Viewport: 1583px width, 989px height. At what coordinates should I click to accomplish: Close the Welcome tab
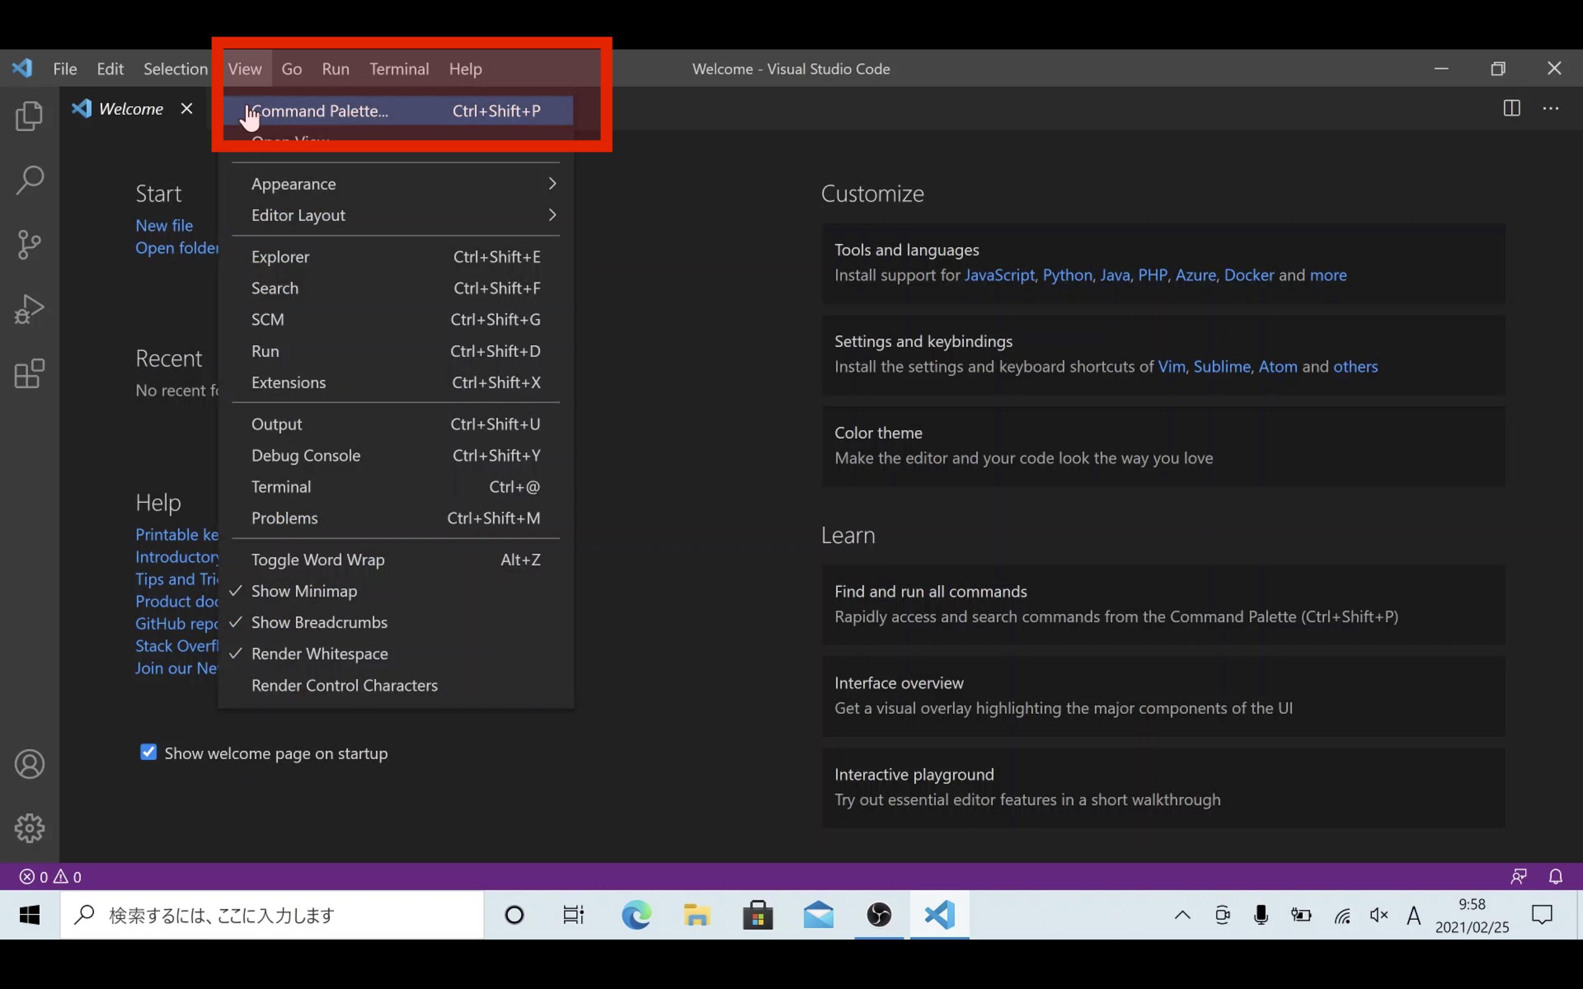[187, 109]
